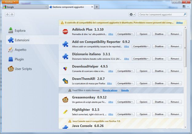Click Disattiva for Add-on Compatibility Reporter
Viewport: 192px width, 134px height.
(x=159, y=46)
